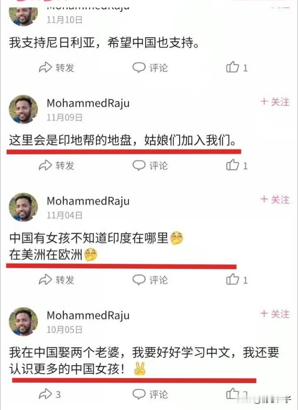Comment on the 11月09日 post
Screen dimensions: 298x410
coord(150,166)
